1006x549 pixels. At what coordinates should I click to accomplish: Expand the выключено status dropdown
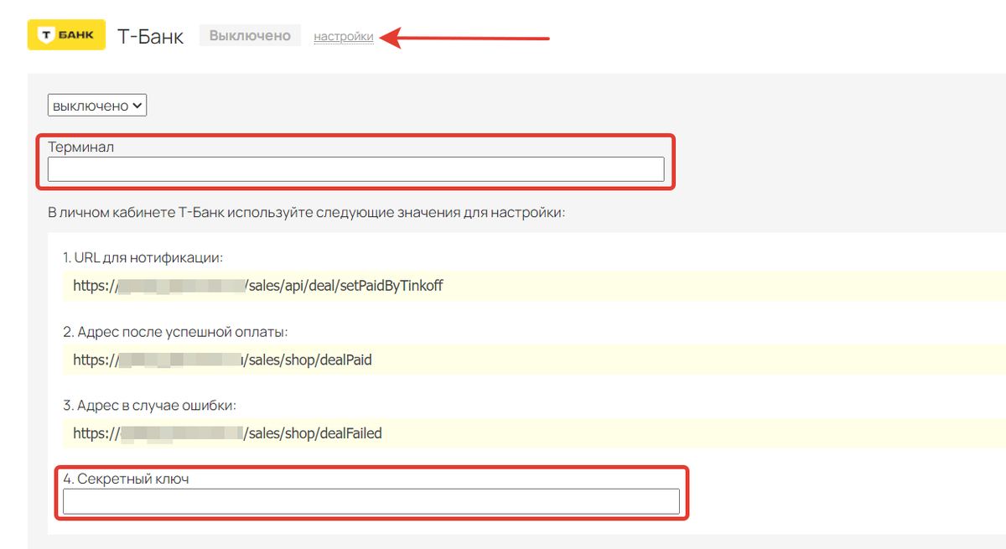coord(98,106)
